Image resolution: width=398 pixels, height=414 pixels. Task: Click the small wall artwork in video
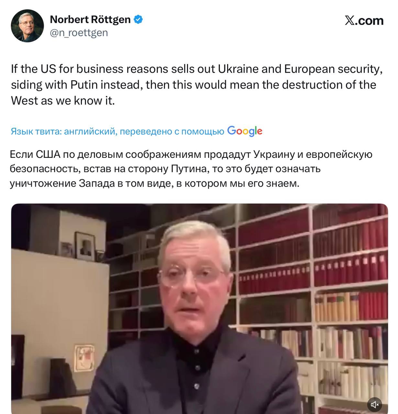pos(84,357)
